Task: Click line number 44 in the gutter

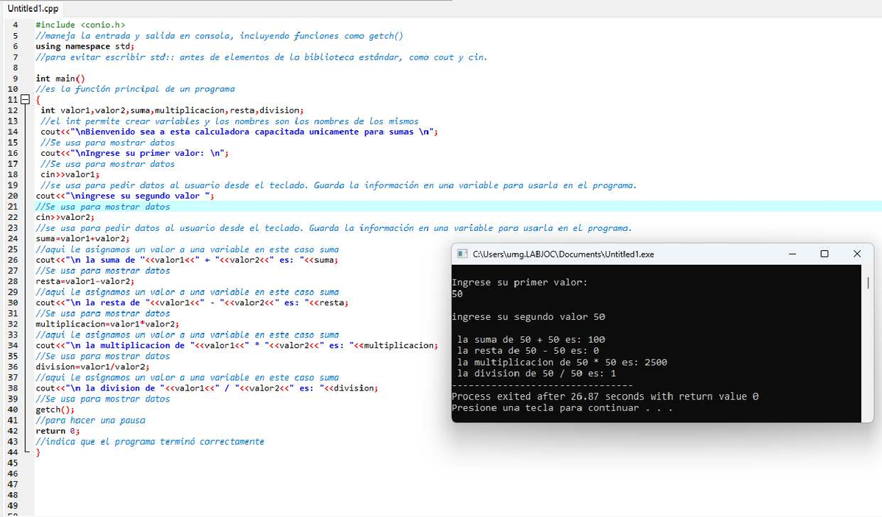Action: pos(12,452)
